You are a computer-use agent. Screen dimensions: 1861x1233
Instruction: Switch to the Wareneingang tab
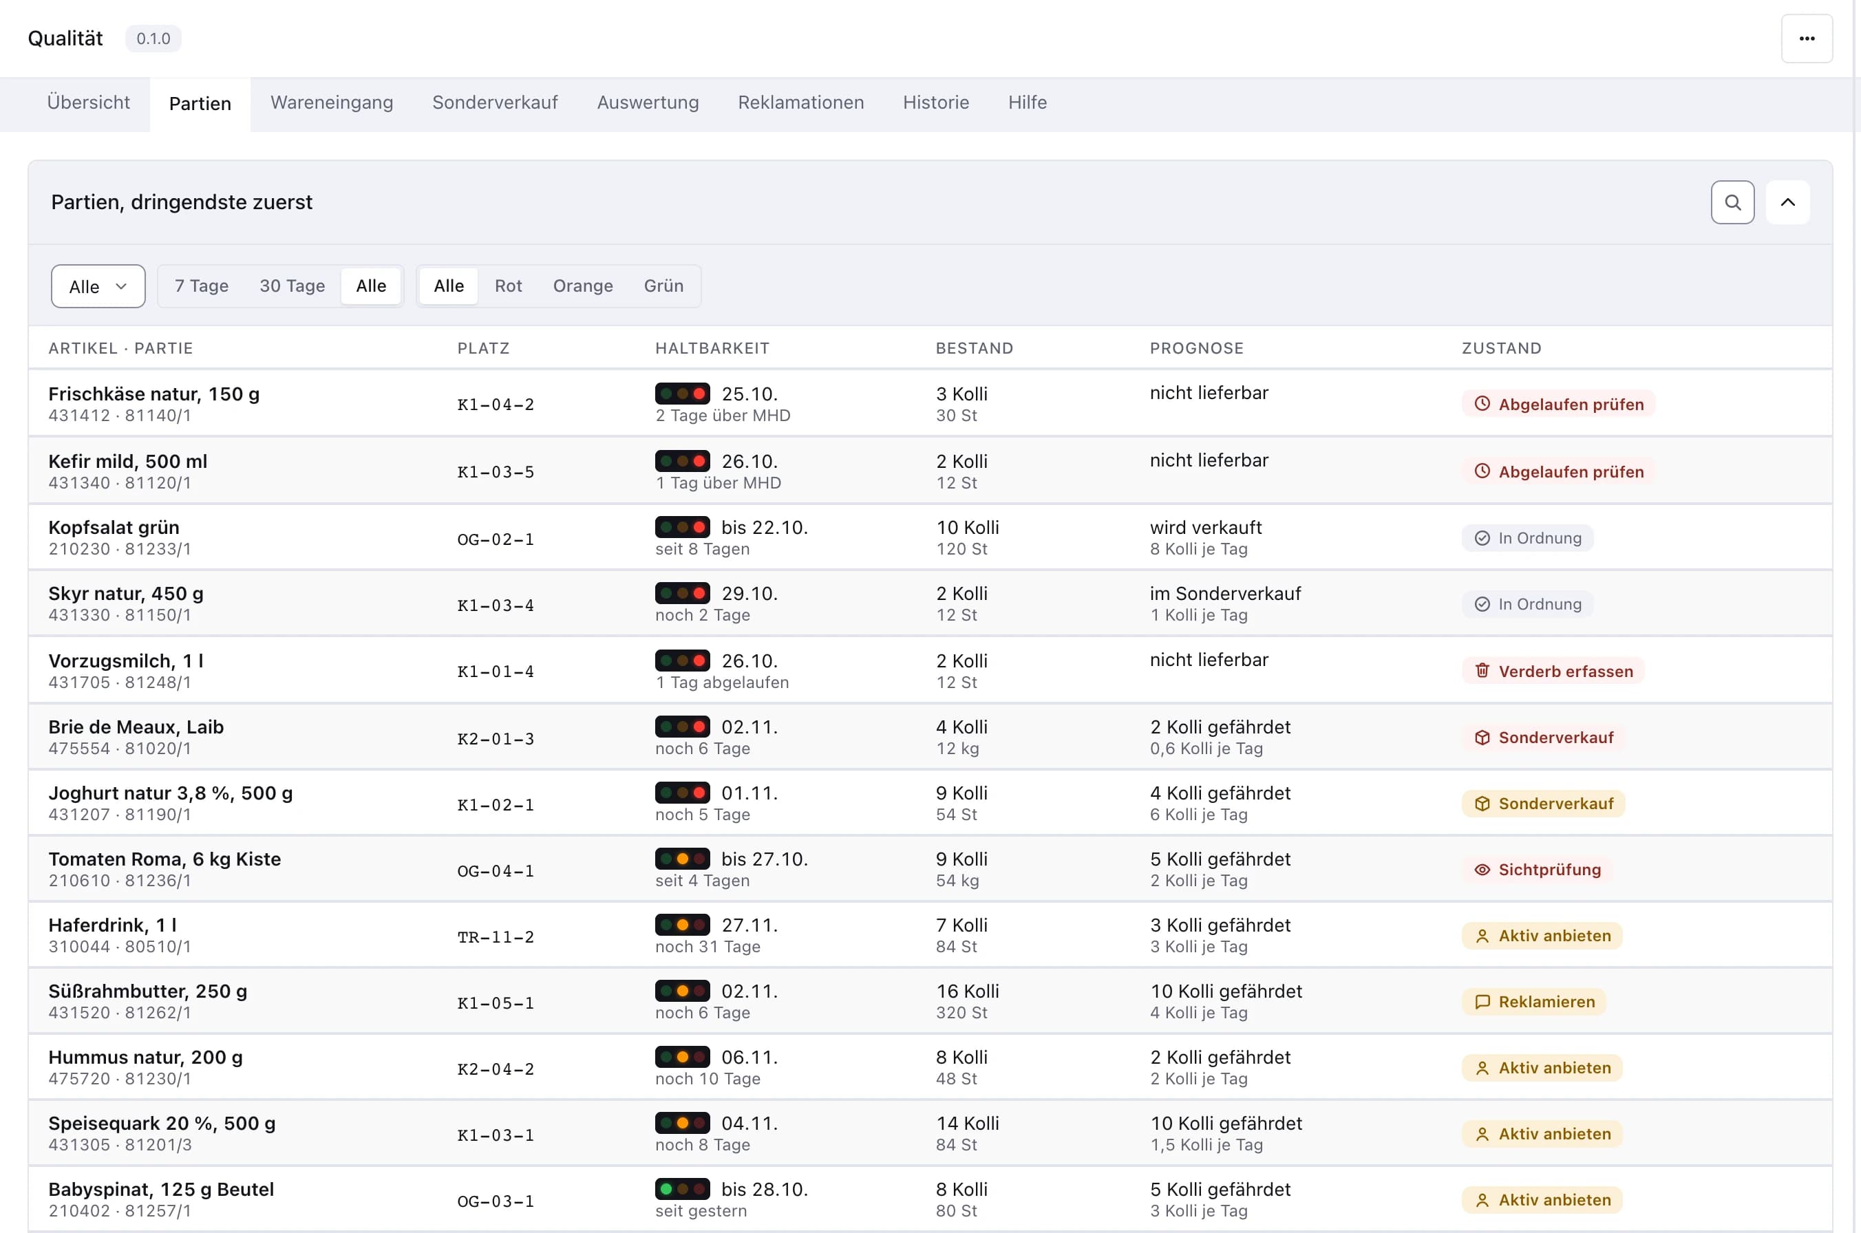tap(331, 103)
